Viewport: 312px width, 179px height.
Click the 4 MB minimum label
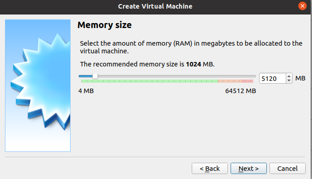(x=86, y=91)
